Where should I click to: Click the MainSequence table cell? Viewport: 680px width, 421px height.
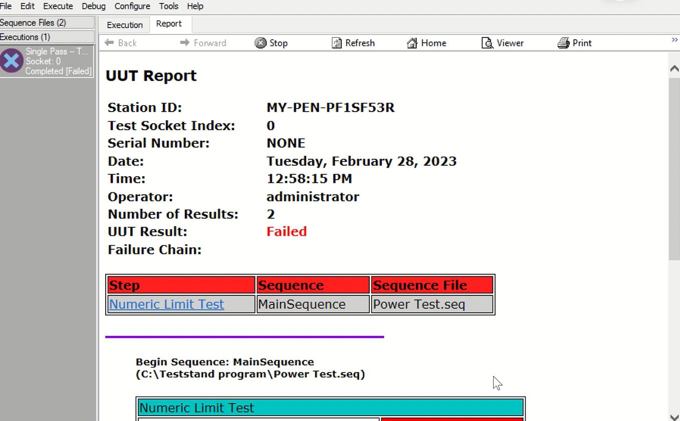pyautogui.click(x=313, y=304)
